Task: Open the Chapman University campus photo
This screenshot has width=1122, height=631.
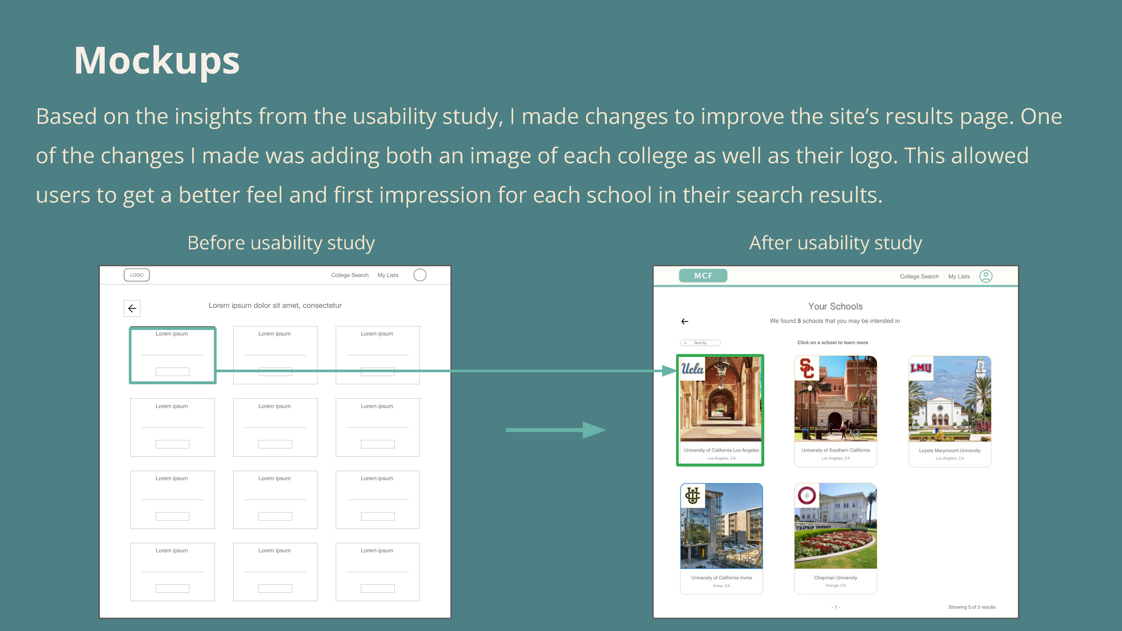Action: tap(835, 526)
